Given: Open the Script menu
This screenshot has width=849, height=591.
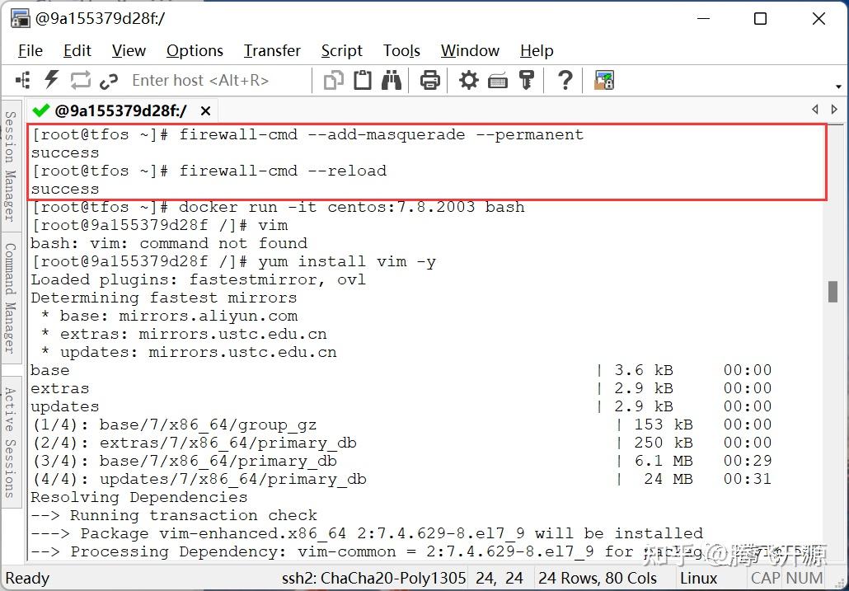Looking at the screenshot, I should (x=341, y=51).
